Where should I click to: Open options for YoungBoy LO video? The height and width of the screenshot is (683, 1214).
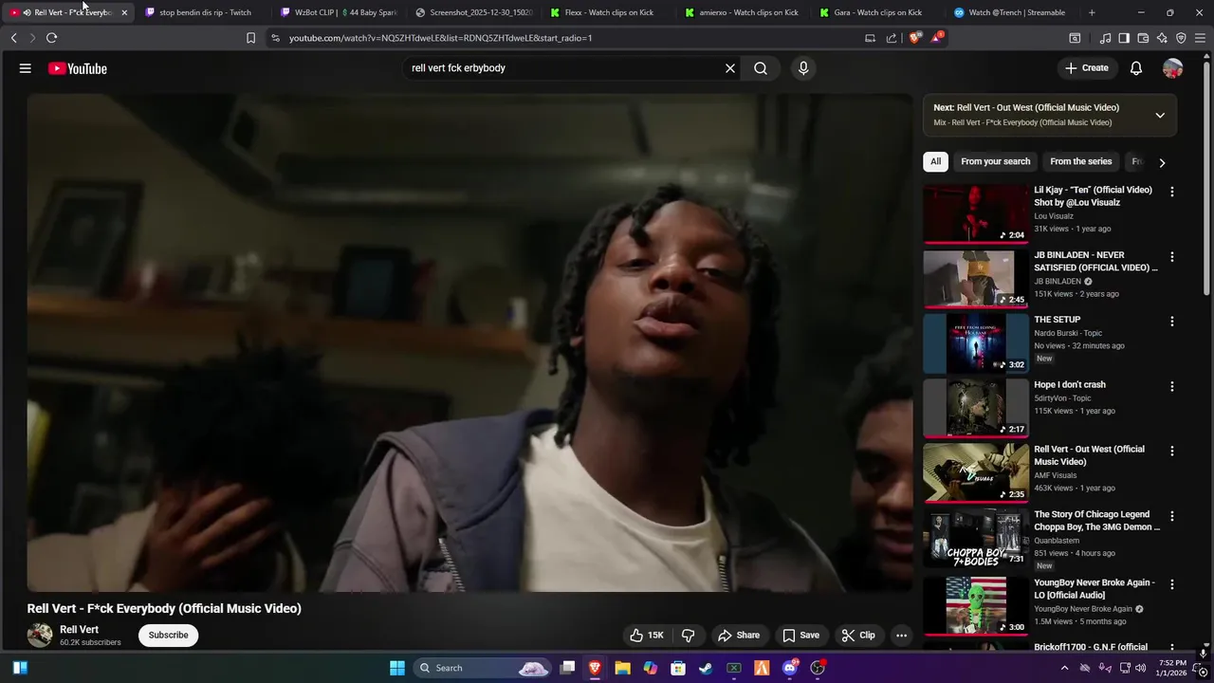tap(1171, 584)
